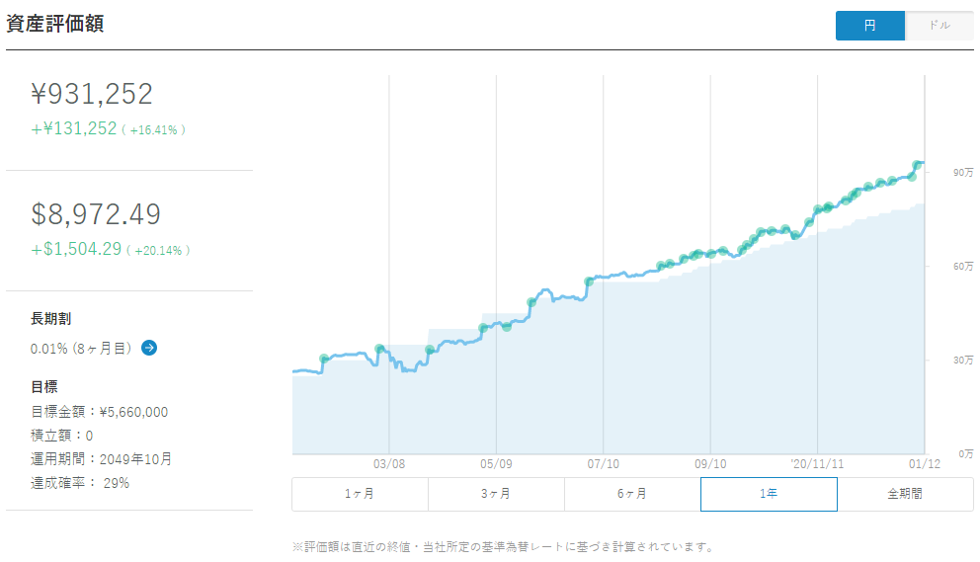Click the yen valuation ¥931,252
This screenshot has height=562, width=980.
92,94
